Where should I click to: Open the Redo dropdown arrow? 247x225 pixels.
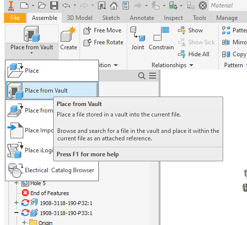point(92,5)
